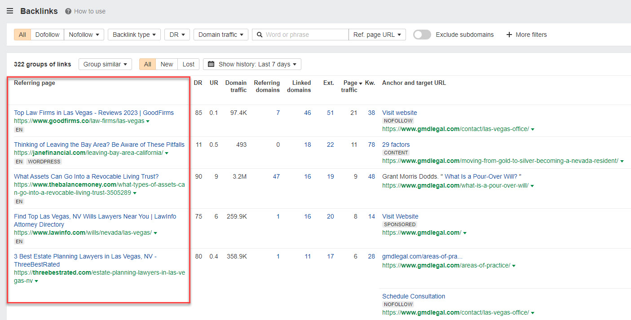Click the gmdlegal.com/areas-of-pra... anchor link
631x320 pixels.
422,256
